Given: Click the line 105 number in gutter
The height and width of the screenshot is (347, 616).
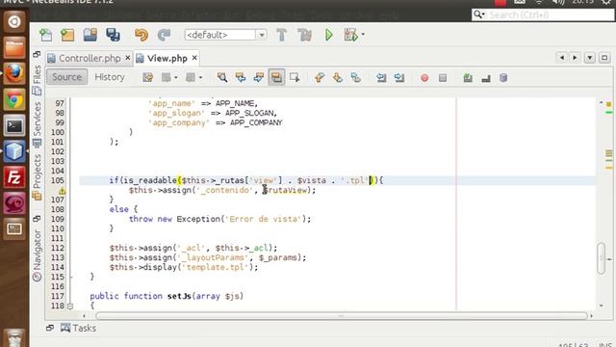Looking at the screenshot, I should (x=58, y=180).
